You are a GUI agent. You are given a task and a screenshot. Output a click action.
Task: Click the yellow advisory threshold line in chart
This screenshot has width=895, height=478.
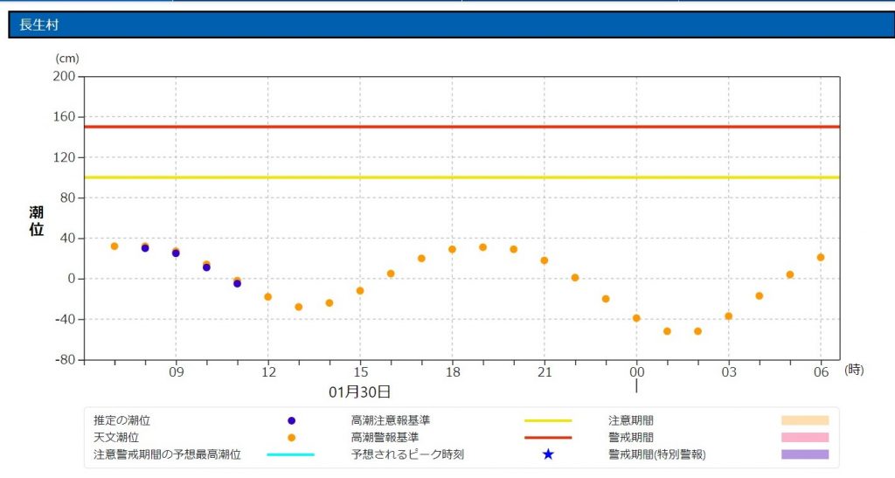click(461, 177)
